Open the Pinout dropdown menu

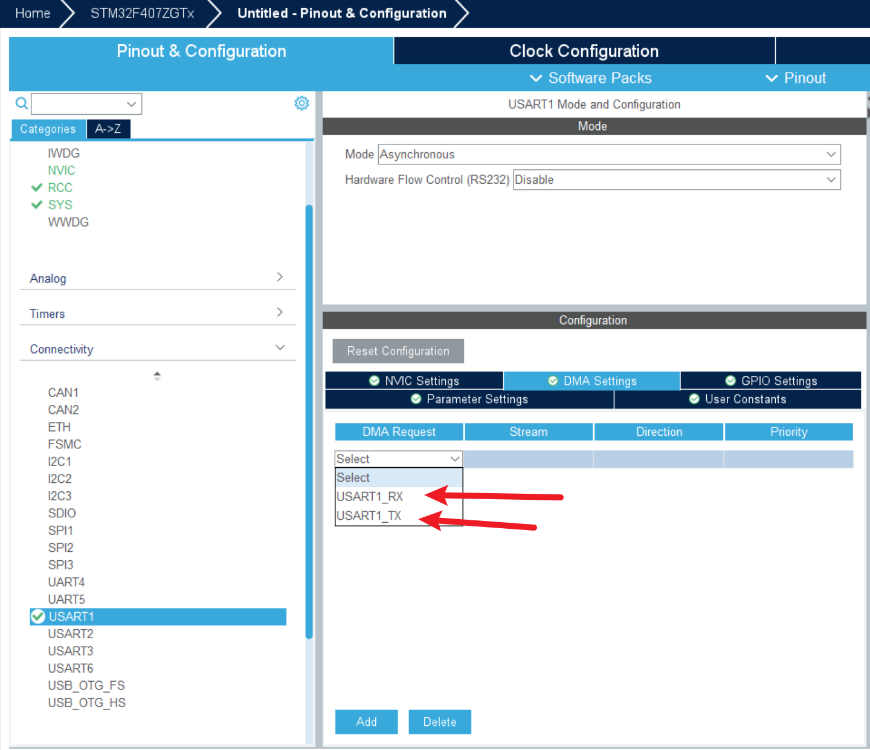click(796, 78)
